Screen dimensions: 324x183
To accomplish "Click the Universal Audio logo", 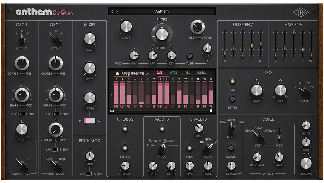I will click(301, 12).
